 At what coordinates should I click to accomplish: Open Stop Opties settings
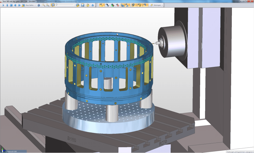(28, 5)
